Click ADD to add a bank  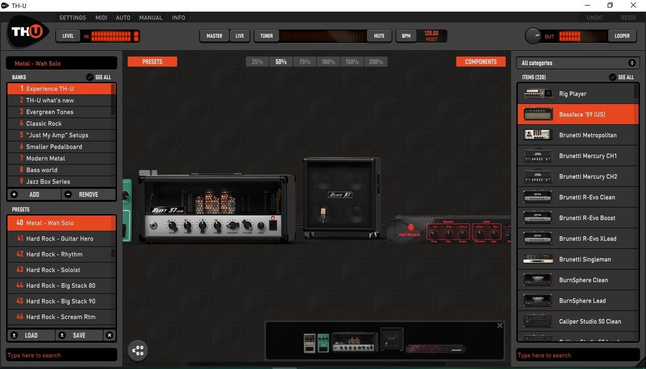click(x=34, y=194)
